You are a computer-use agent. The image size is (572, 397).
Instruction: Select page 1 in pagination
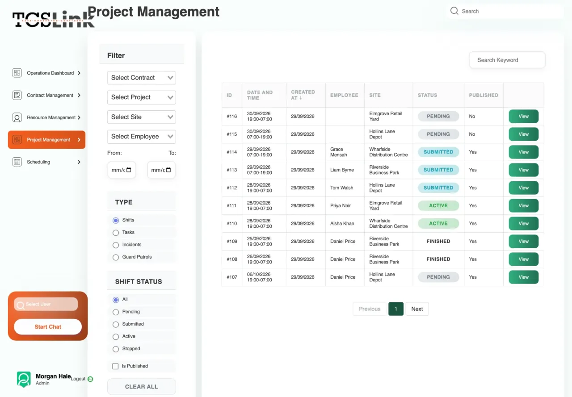click(396, 309)
